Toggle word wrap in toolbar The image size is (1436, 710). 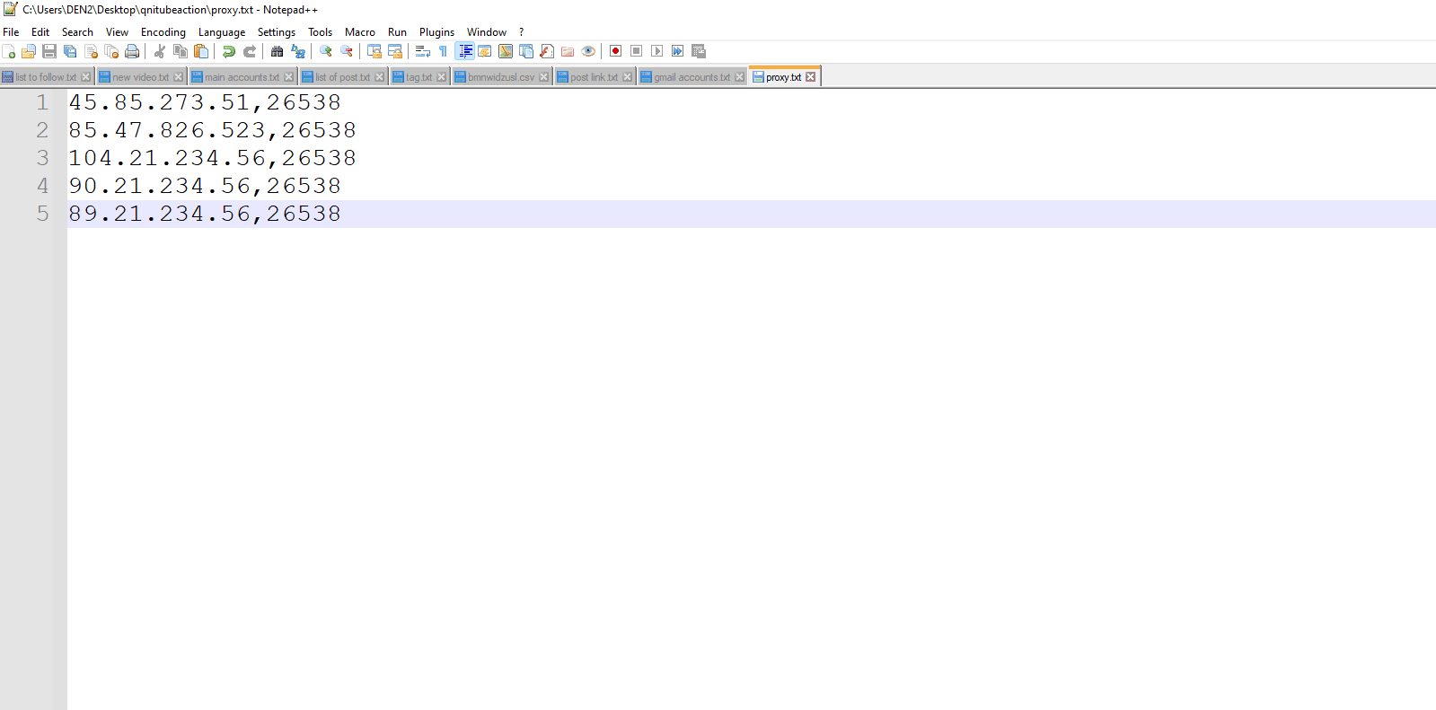[x=423, y=51]
